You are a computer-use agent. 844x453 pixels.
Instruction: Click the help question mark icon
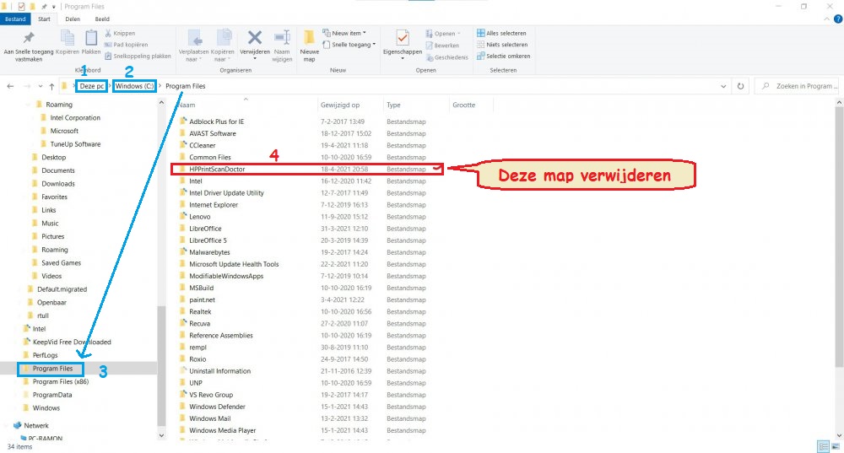pyautogui.click(x=838, y=19)
